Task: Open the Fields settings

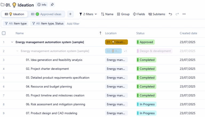Action: (139, 14)
